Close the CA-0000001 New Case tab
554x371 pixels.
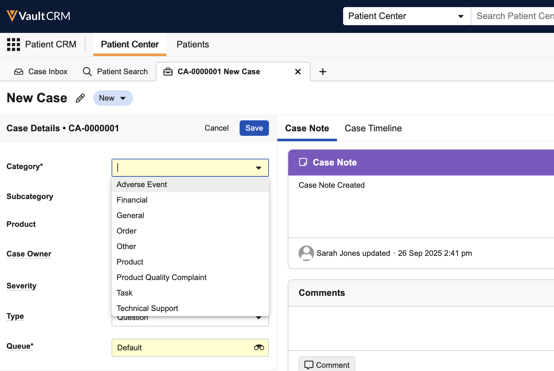click(298, 72)
